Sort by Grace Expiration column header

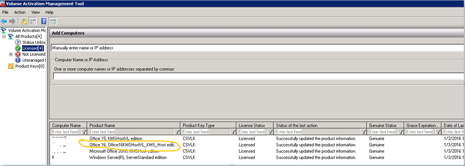click(x=423, y=125)
